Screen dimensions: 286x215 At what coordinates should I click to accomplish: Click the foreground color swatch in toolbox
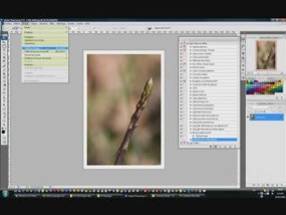3,132
